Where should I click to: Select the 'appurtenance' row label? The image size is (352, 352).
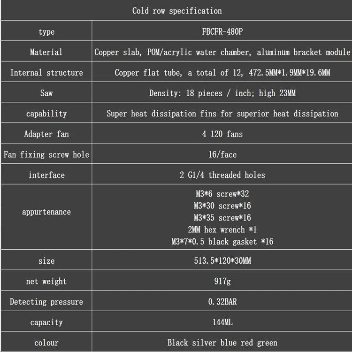point(46,212)
